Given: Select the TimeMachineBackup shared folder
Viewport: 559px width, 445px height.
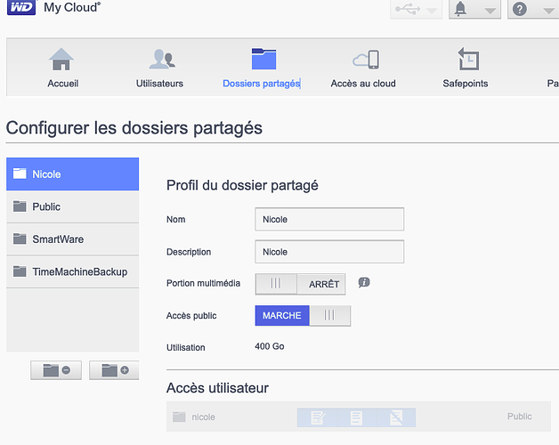Looking at the screenshot, I should (72, 271).
